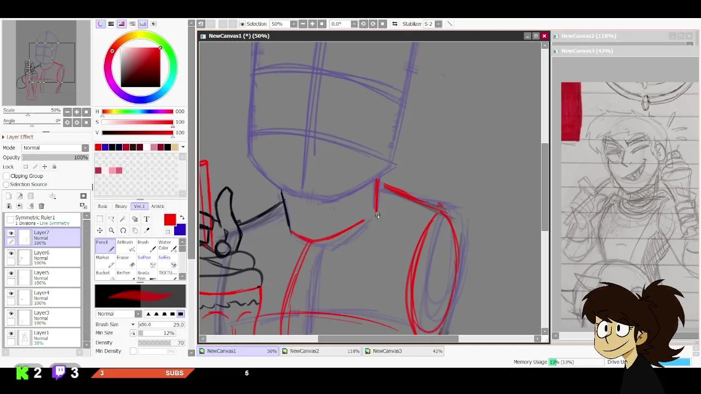
Task: Flip canvas view horizontally icon
Action: pyautogui.click(x=394, y=24)
